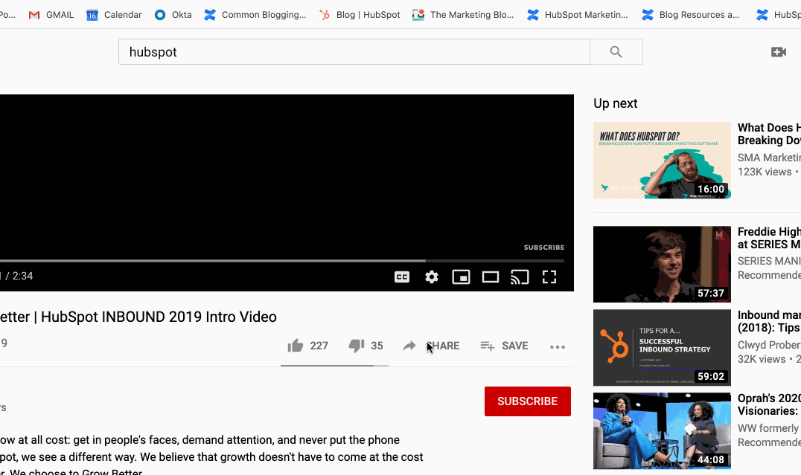Open What Does HubSpot Do thumbnail
The width and height of the screenshot is (801, 475).
point(662,161)
